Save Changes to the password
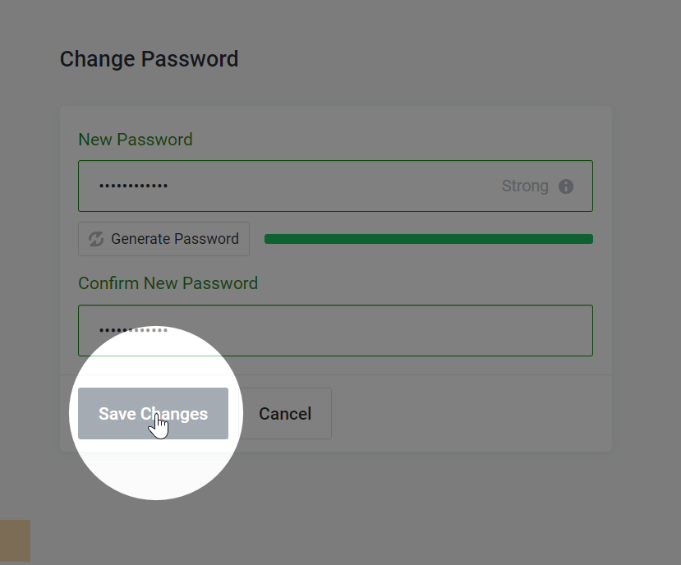This screenshot has height=565, width=681. [x=153, y=413]
